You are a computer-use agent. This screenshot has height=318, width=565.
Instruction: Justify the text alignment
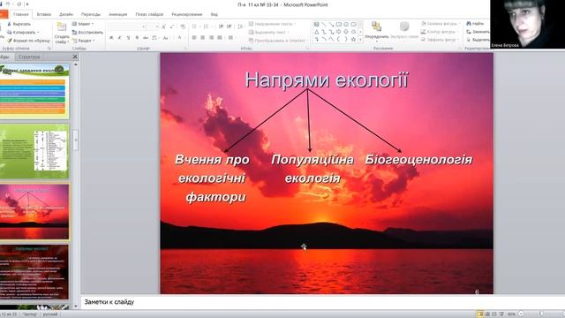point(220,37)
